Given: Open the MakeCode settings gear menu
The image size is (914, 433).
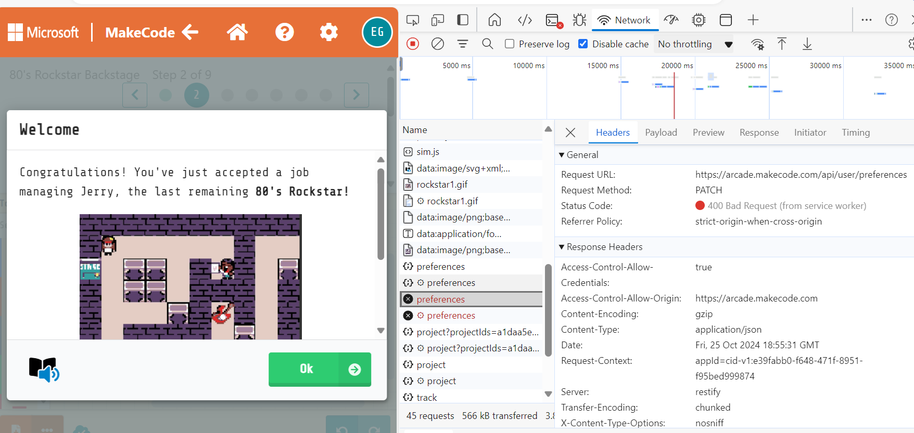Looking at the screenshot, I should [x=329, y=32].
